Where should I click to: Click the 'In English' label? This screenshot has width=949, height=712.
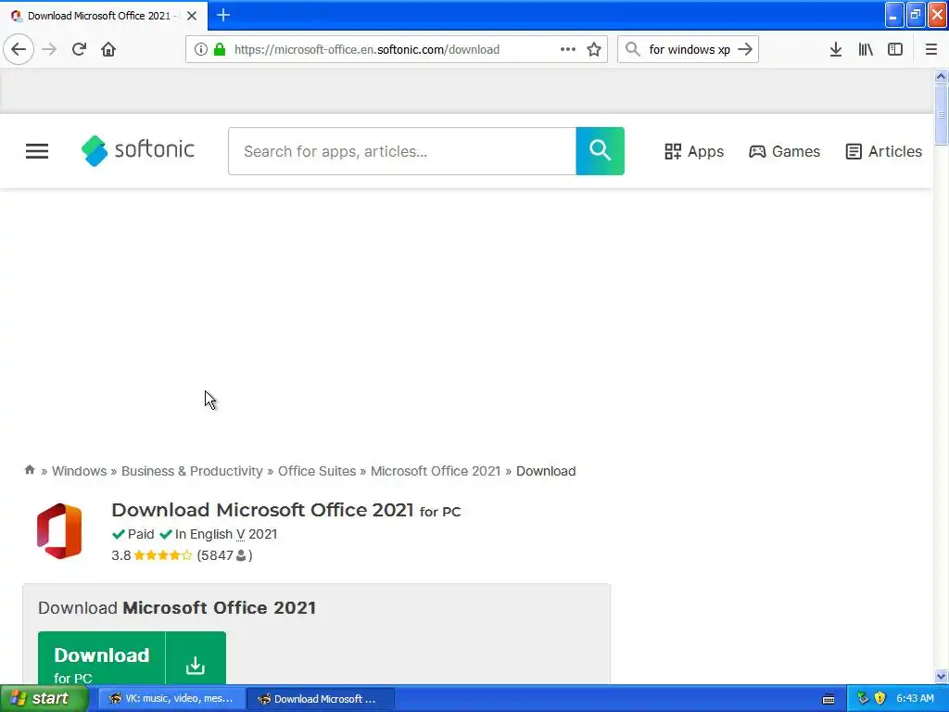(x=203, y=534)
